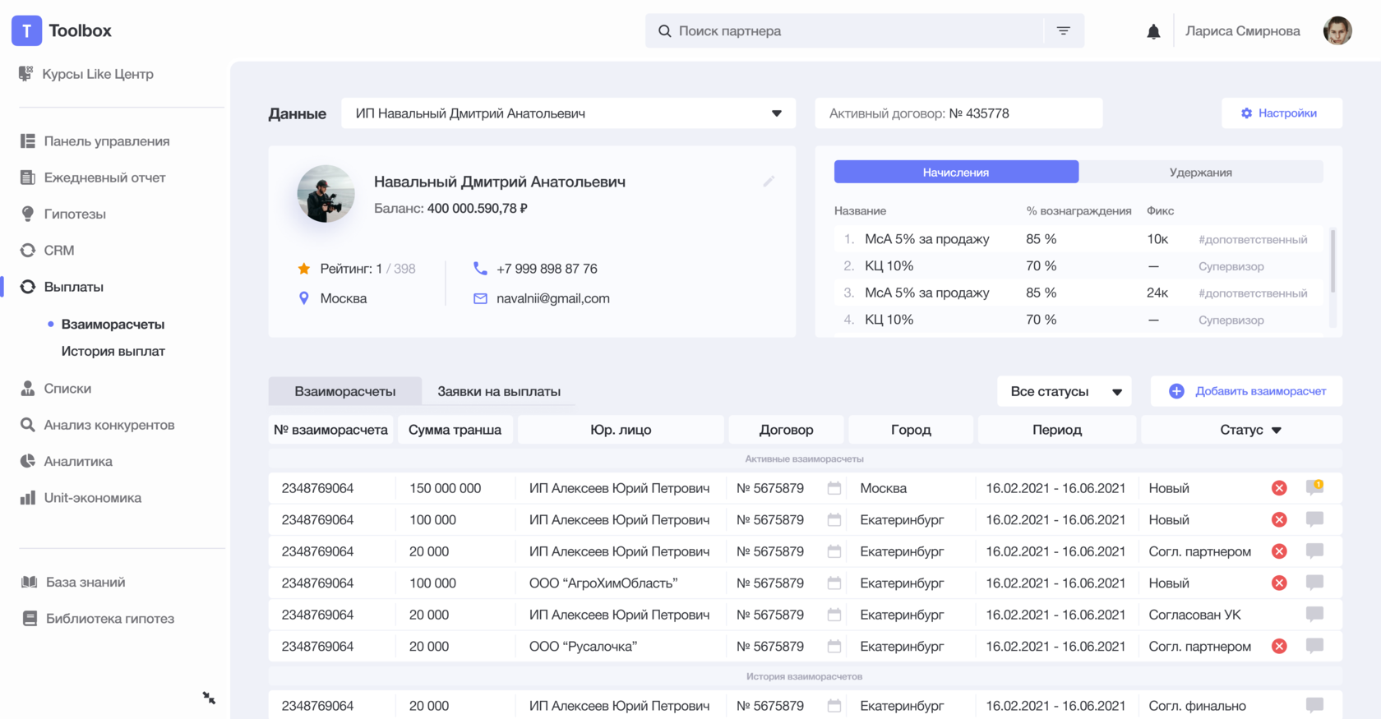
Task: Collapse the sidebar with the arrows icon
Action: coord(209,698)
